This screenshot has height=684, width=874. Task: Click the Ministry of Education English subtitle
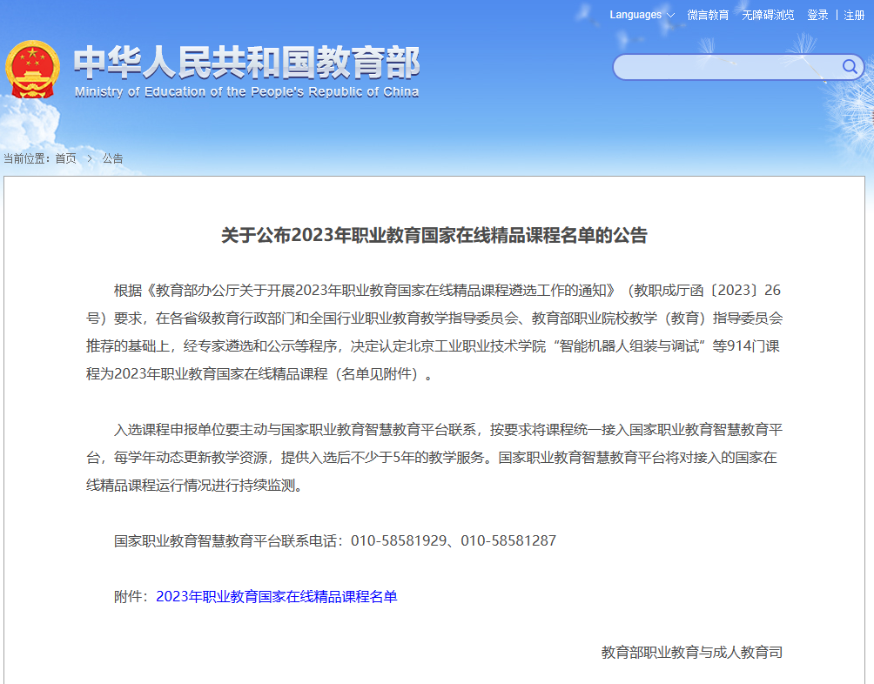pos(246,92)
